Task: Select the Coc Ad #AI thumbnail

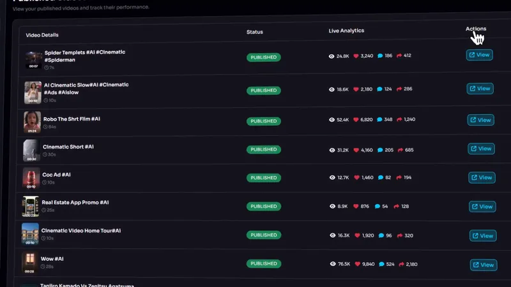Action: coord(31,178)
